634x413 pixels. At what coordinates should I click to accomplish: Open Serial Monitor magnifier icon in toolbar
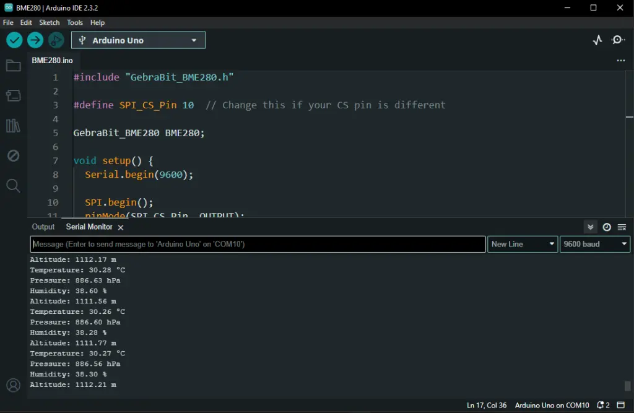point(618,40)
